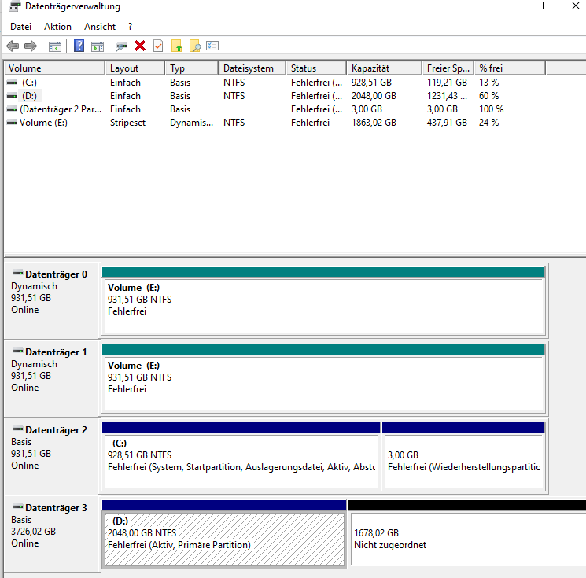Open the Datei menu
The height and width of the screenshot is (578, 586).
pos(21,27)
